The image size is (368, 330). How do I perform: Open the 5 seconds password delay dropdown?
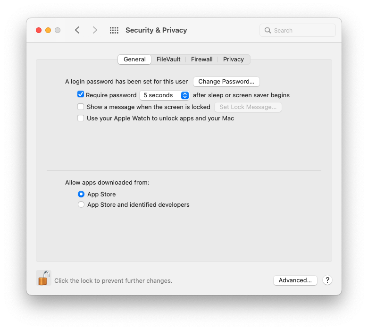click(164, 95)
